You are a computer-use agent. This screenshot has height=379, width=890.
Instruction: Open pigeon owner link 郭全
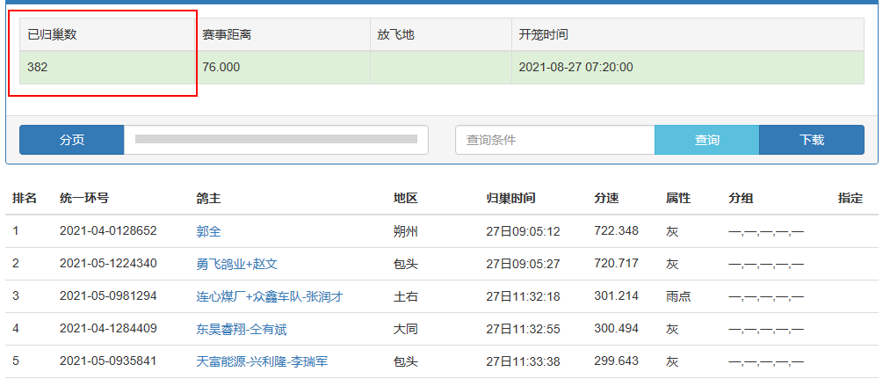tap(208, 231)
